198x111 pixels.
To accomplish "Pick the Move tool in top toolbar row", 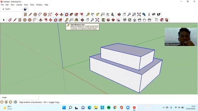I will point(57,14).
